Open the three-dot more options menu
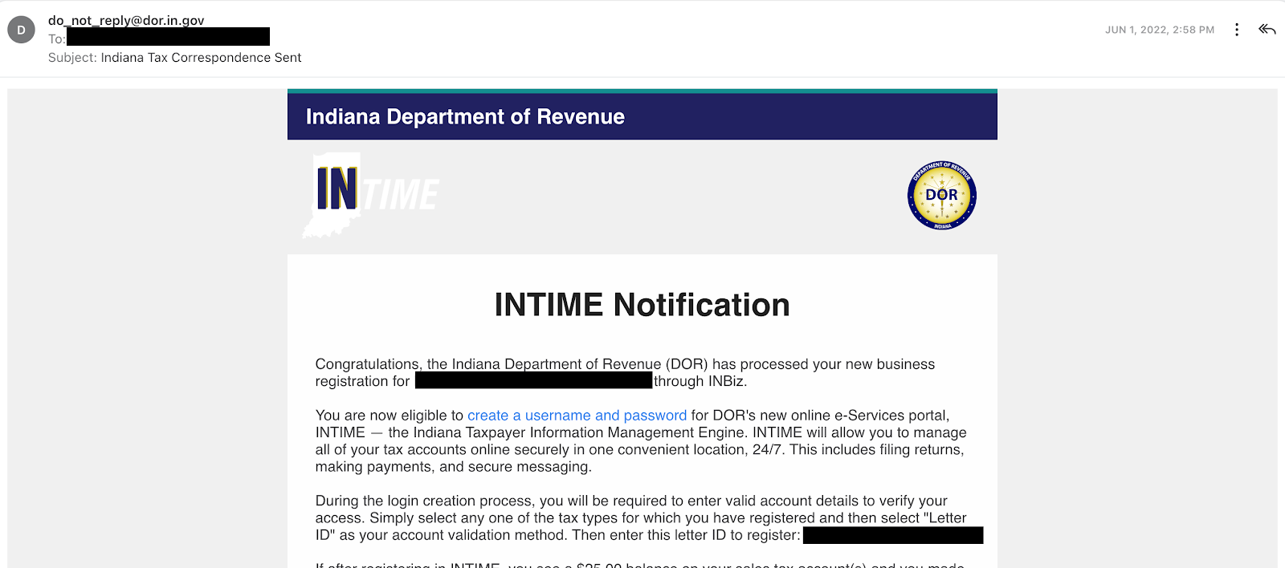The width and height of the screenshot is (1285, 568). [x=1237, y=30]
